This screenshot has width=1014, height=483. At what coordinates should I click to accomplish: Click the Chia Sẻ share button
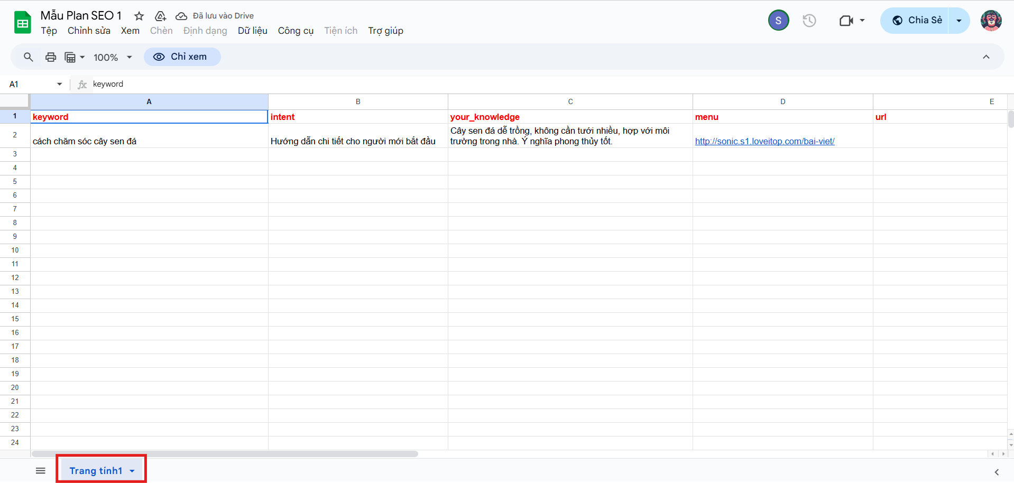[x=916, y=21]
